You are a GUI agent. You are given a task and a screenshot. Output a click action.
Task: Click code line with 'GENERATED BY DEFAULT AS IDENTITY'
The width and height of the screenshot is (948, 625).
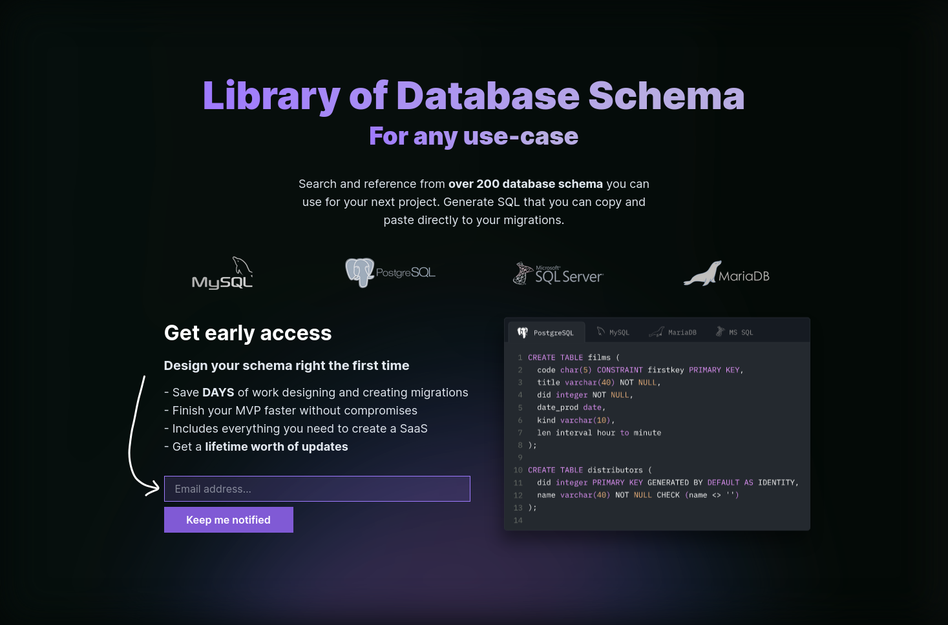(x=668, y=482)
